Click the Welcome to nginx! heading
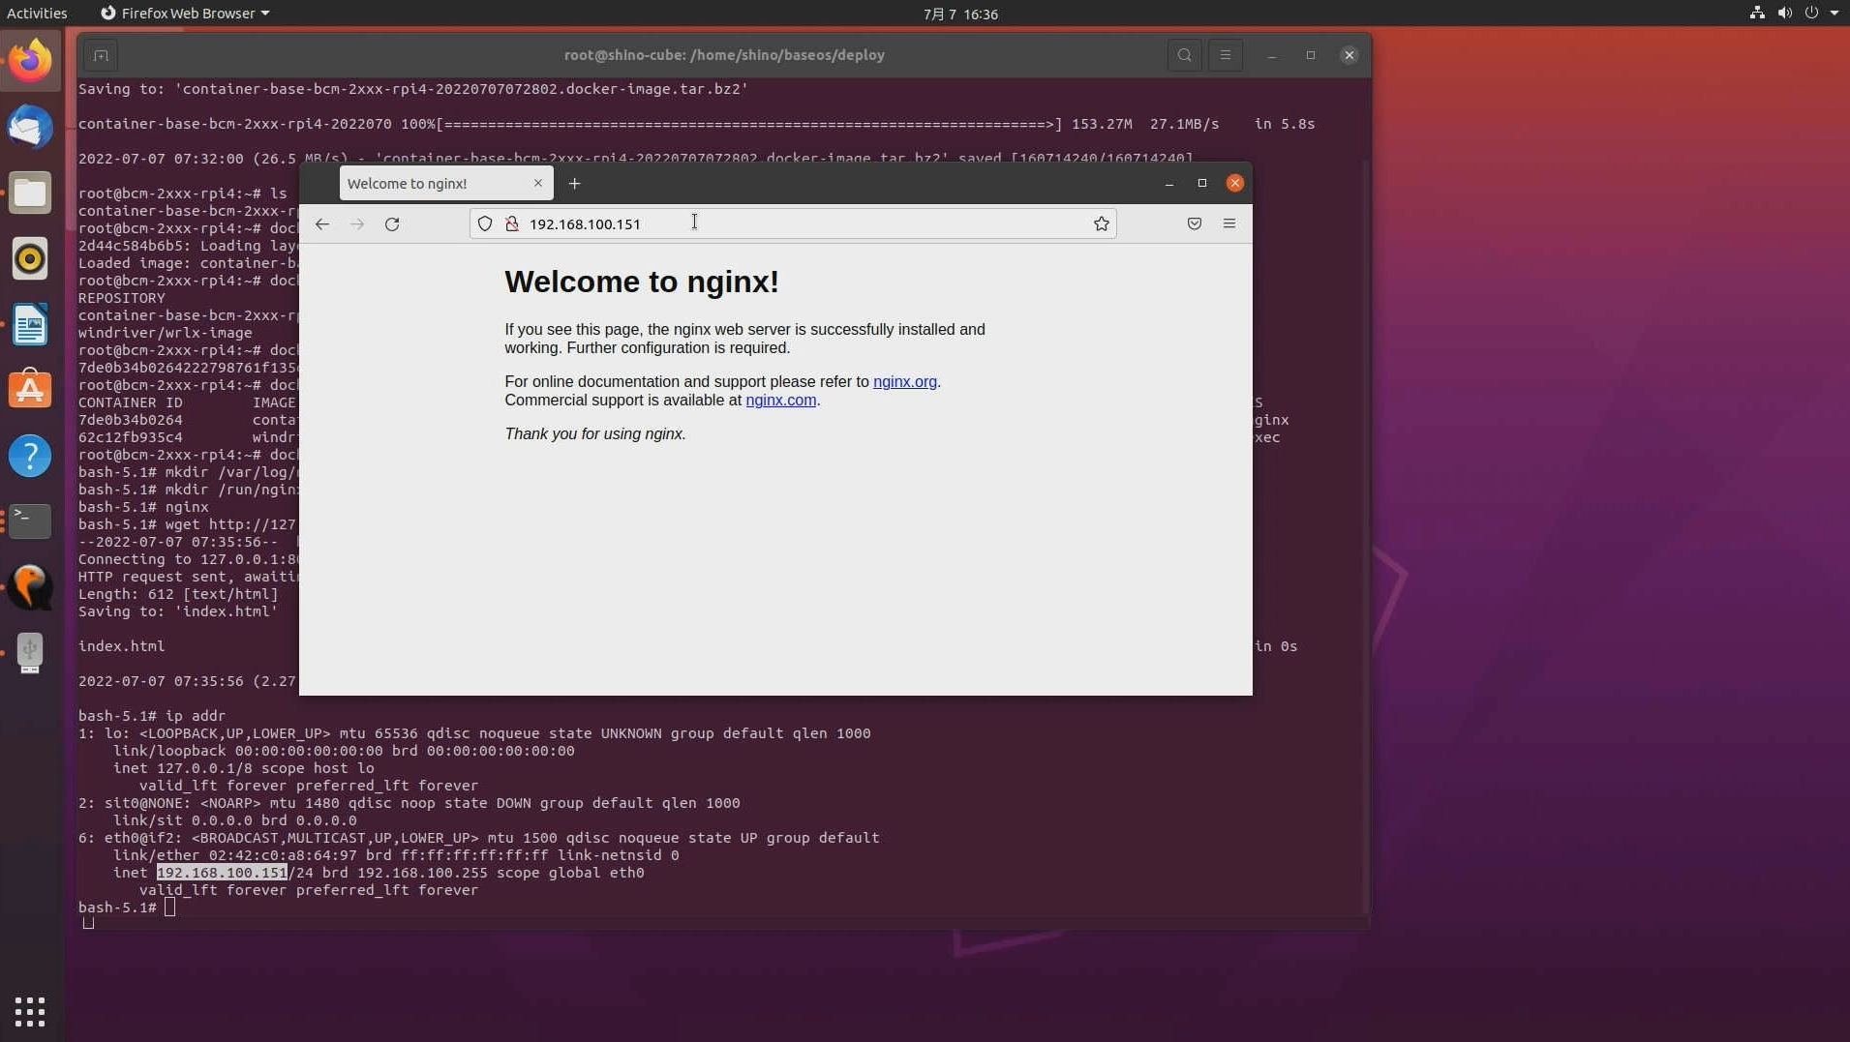This screenshot has width=1850, height=1042. (641, 282)
